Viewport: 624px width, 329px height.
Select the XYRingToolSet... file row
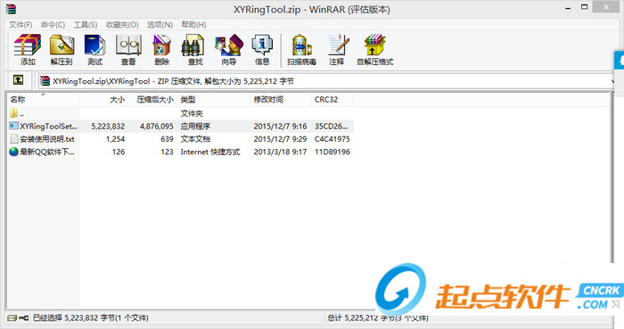point(180,126)
